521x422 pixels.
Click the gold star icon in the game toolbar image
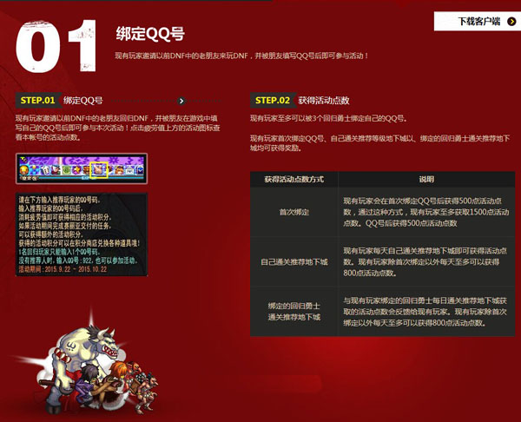click(76, 169)
